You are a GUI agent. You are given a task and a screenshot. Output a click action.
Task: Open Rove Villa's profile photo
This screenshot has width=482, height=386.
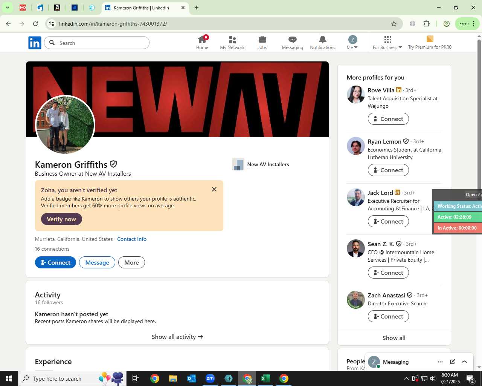click(356, 95)
